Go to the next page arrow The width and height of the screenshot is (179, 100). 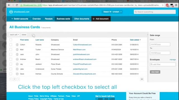[18, 79]
